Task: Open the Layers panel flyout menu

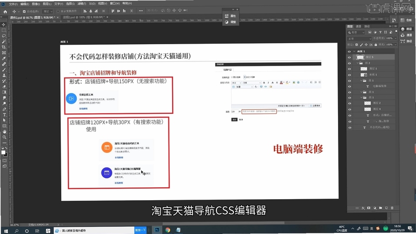Action: click(x=395, y=27)
